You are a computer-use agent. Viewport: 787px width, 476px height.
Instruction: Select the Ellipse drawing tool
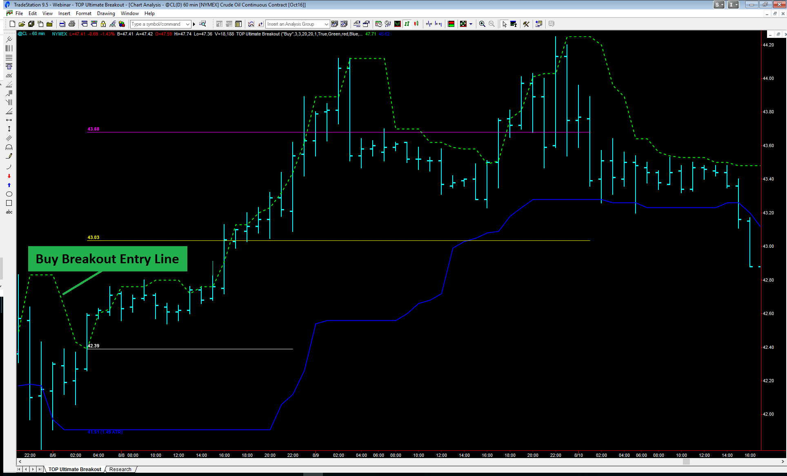9,194
